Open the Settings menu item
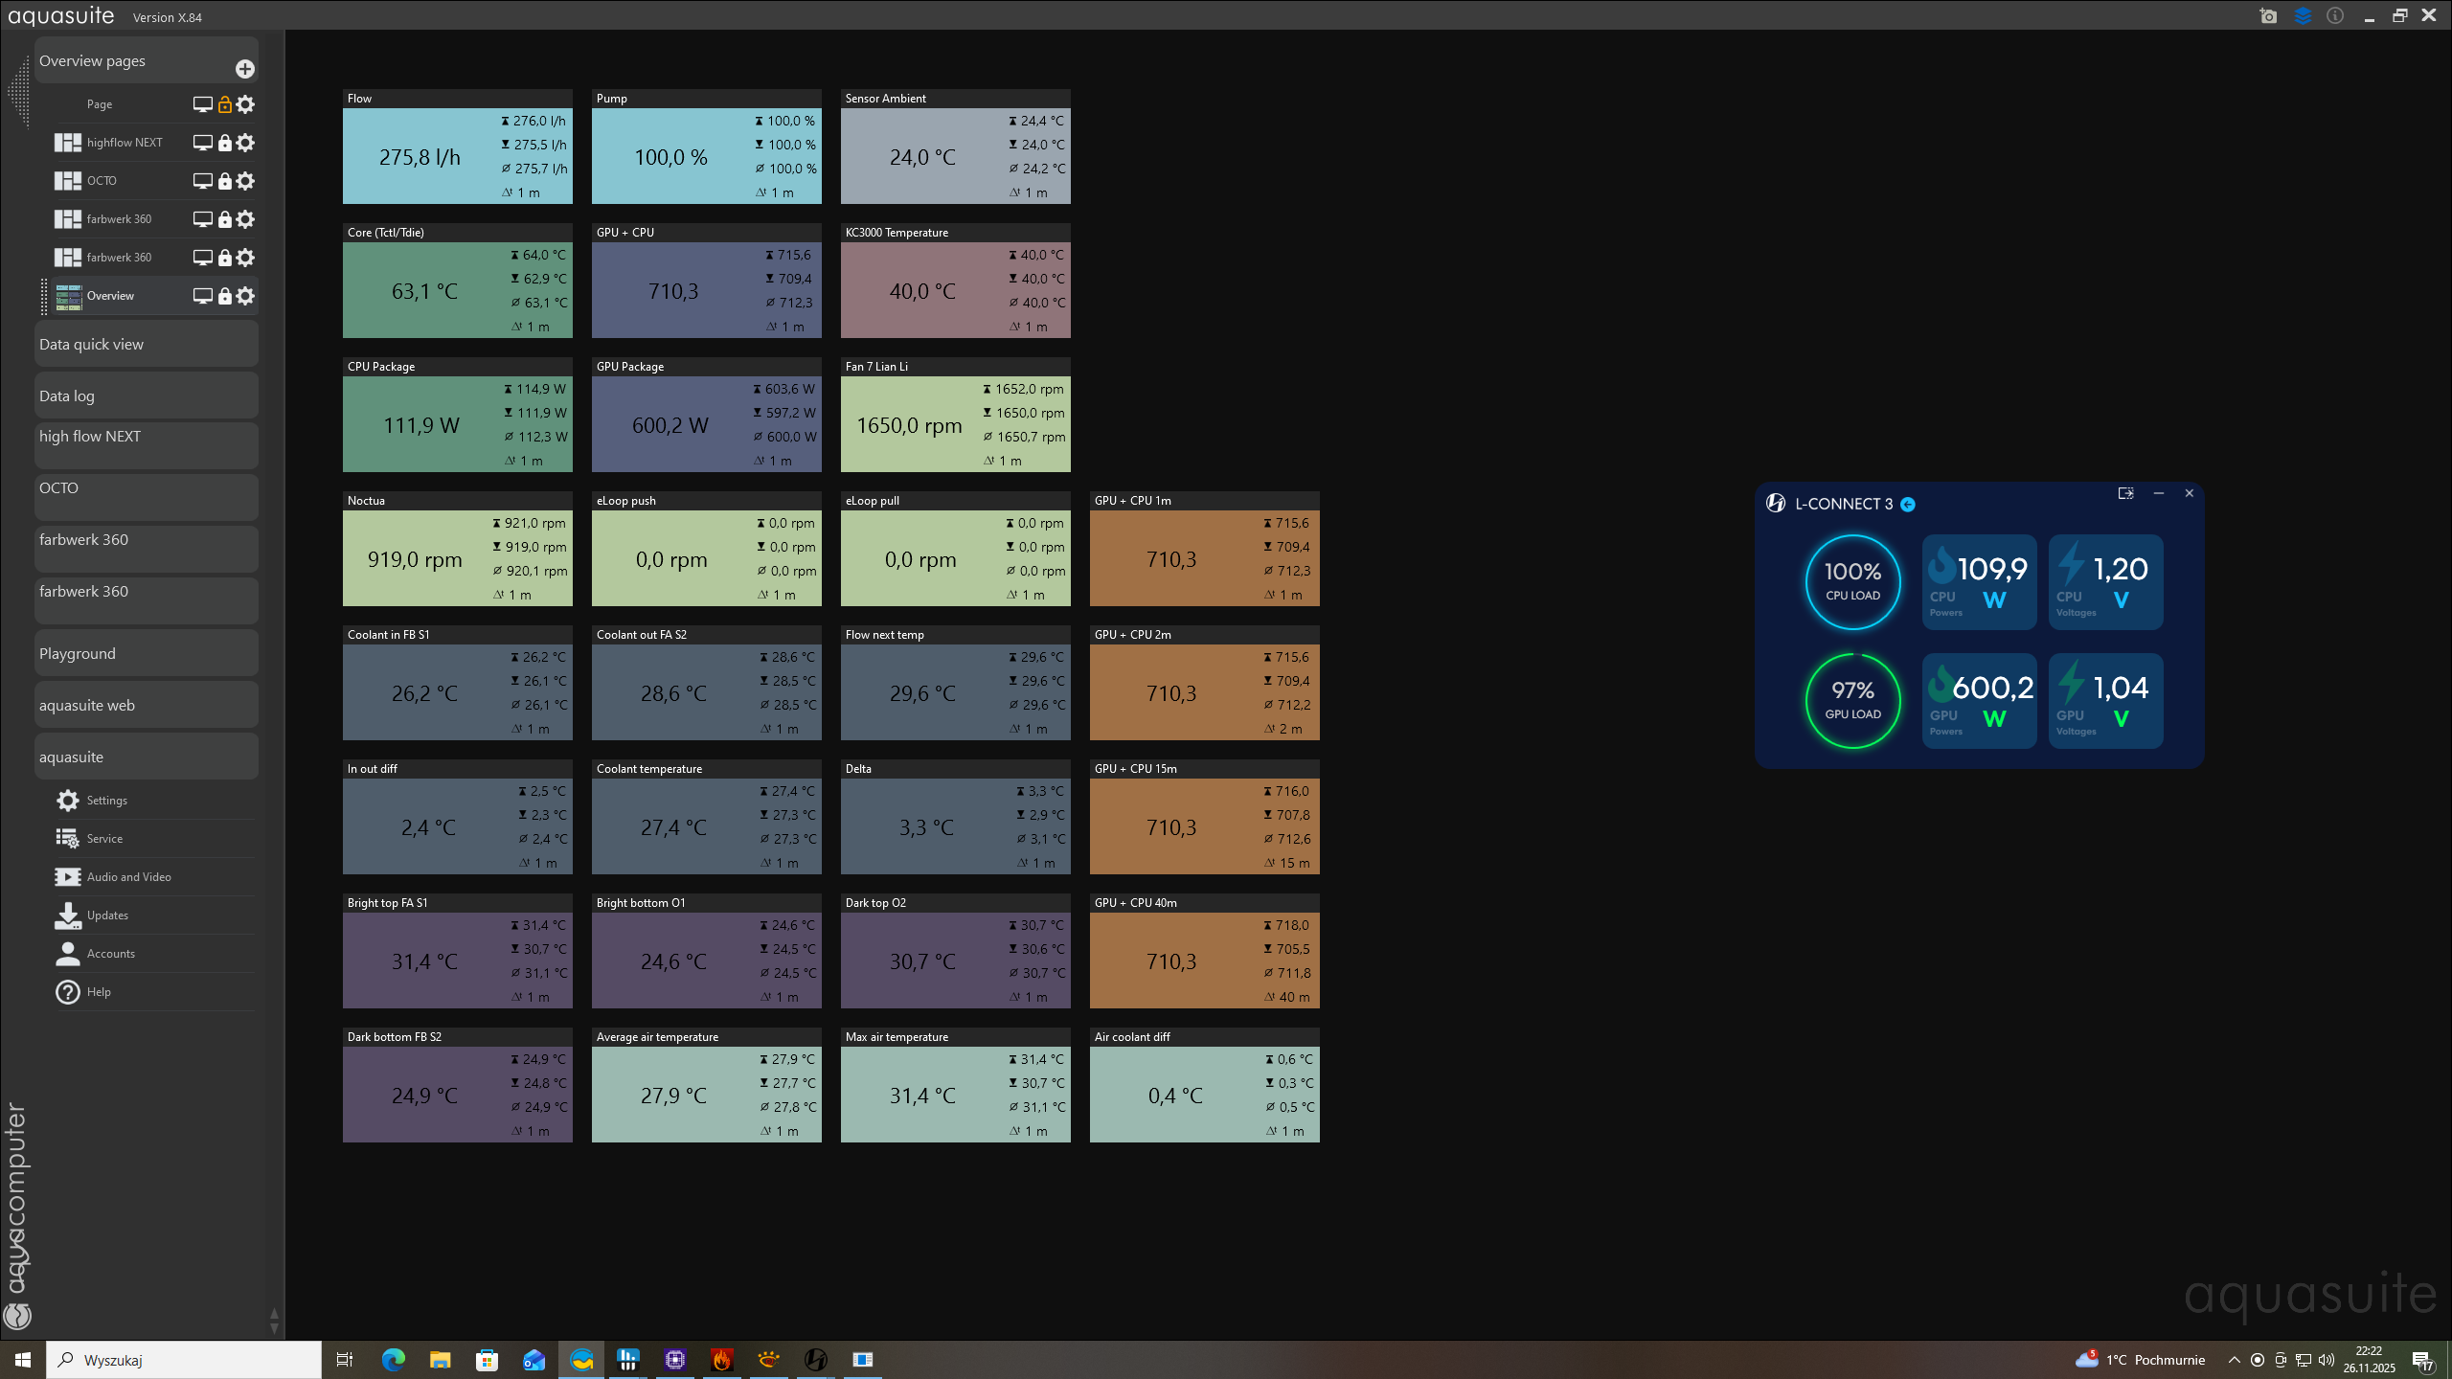This screenshot has height=1379, width=2452. (x=106, y=801)
